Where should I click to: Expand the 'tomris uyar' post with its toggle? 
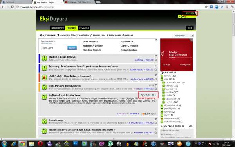point(156,120)
